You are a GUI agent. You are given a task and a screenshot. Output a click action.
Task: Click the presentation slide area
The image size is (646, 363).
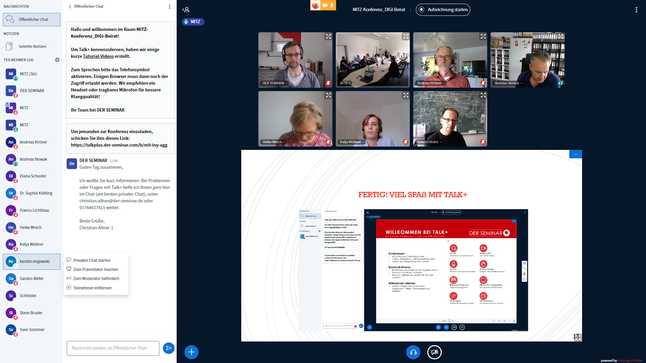411,246
